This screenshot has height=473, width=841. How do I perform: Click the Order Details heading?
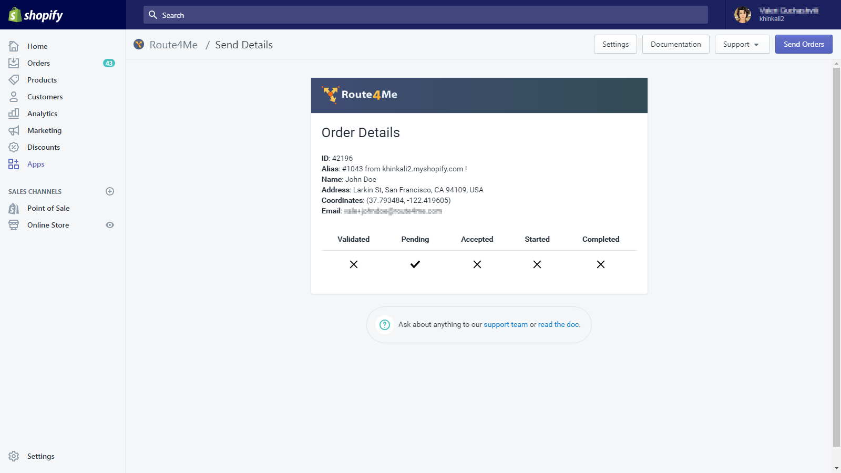(361, 132)
